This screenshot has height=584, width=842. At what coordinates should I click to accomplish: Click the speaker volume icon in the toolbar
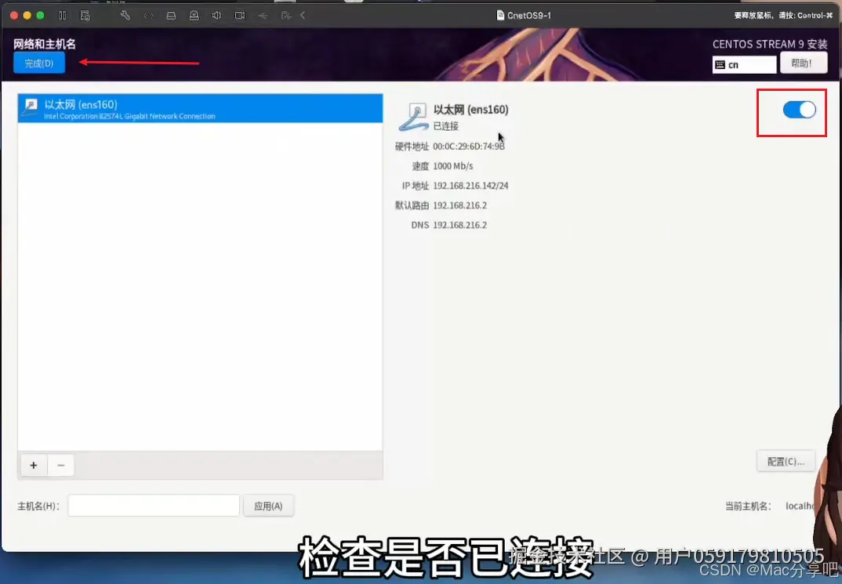point(216,15)
